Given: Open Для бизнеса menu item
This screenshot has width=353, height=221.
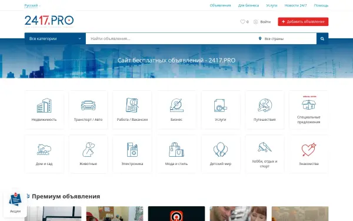Looking at the screenshot, I should (x=248, y=5).
